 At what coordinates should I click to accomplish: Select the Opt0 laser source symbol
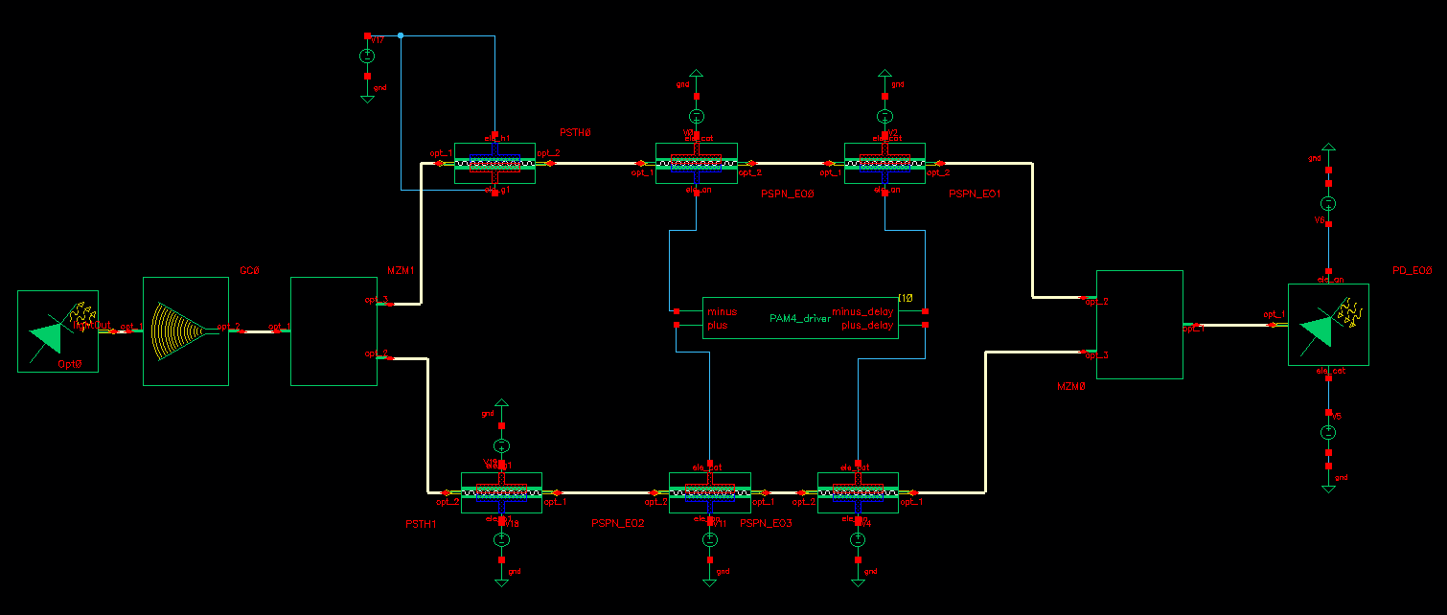pos(57,331)
